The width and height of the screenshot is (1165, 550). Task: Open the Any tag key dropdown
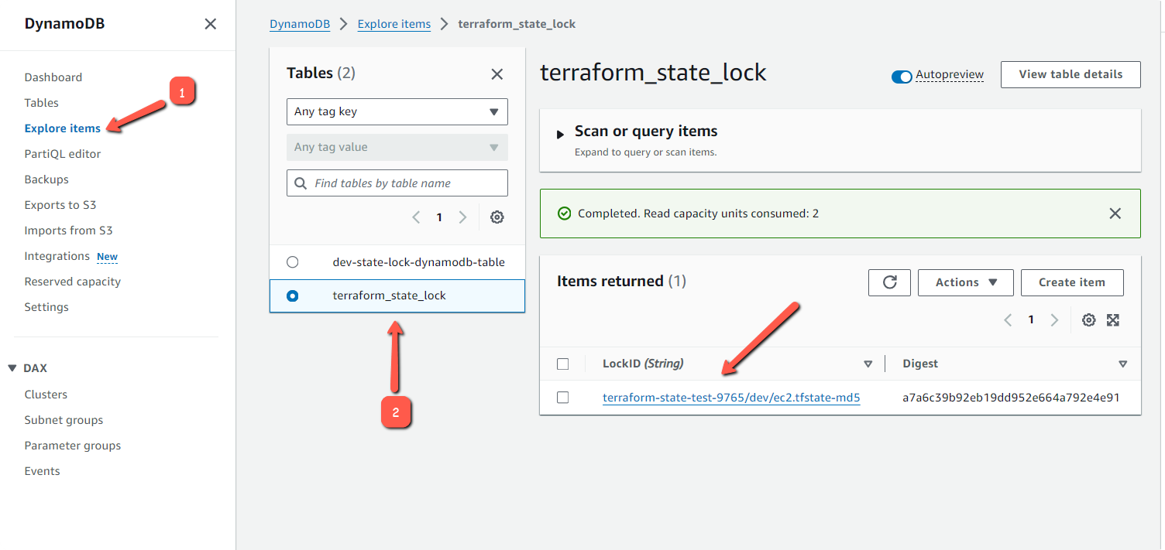[397, 111]
